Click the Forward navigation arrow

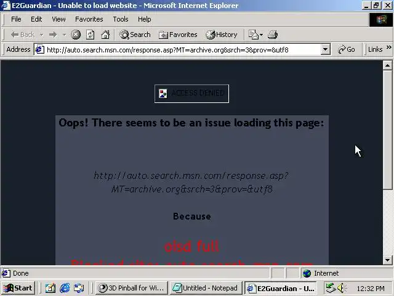coord(53,35)
